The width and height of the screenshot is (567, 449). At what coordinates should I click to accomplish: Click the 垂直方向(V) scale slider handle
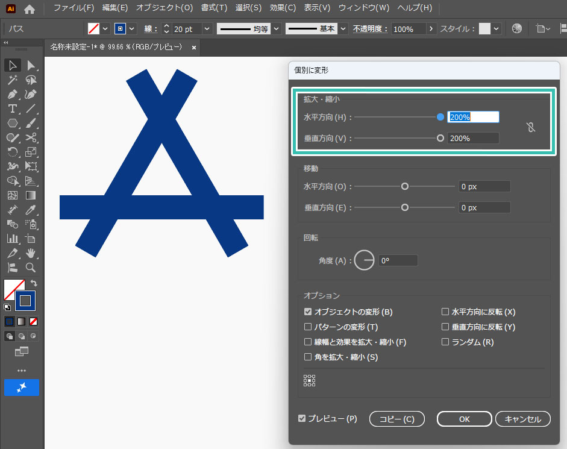pos(440,138)
